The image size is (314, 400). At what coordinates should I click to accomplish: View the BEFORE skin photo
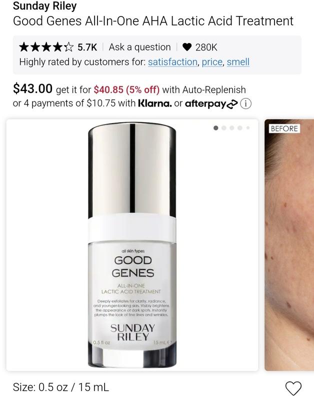[289, 245]
